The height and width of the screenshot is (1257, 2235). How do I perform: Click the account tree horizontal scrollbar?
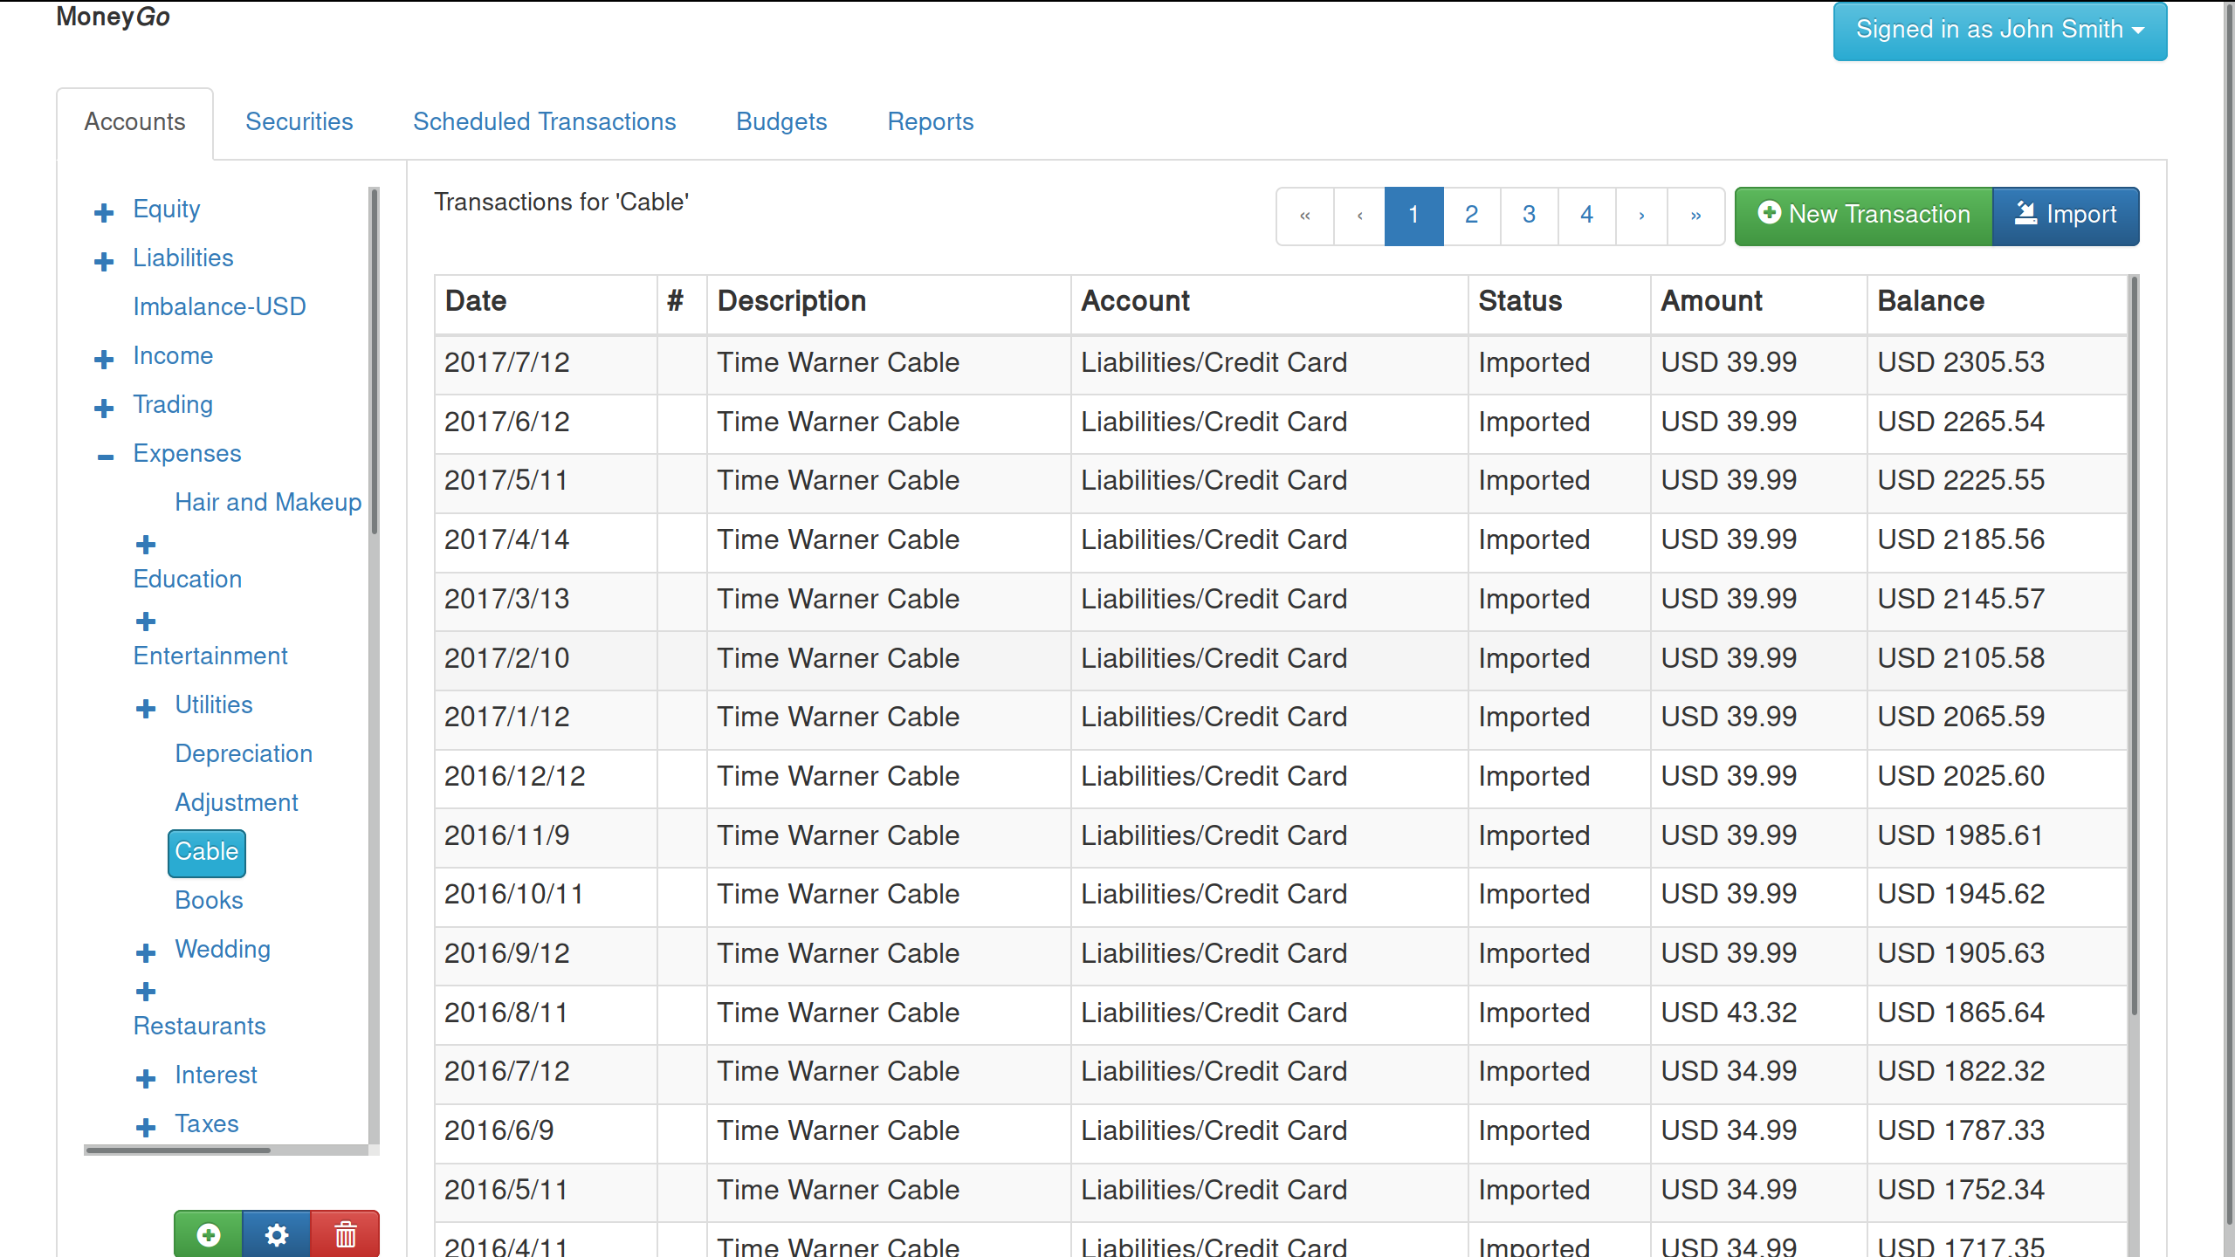point(178,1151)
